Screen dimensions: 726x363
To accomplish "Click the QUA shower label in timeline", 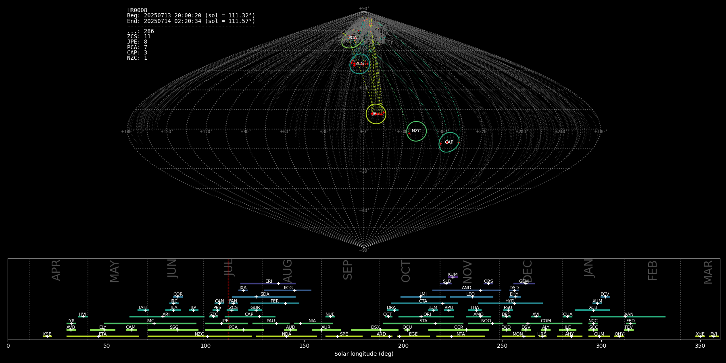I will coord(567,315).
